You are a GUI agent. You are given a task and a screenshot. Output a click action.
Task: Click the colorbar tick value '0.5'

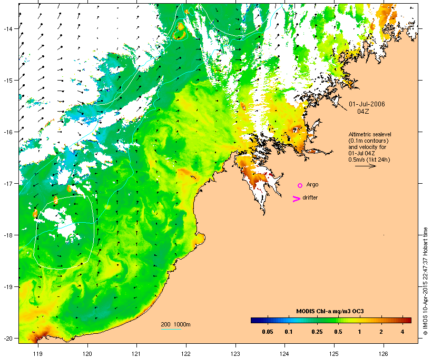click(x=338, y=332)
